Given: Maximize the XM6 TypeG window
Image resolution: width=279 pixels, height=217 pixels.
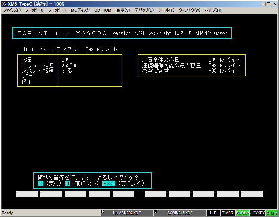Looking at the screenshot, I should 269,4.
